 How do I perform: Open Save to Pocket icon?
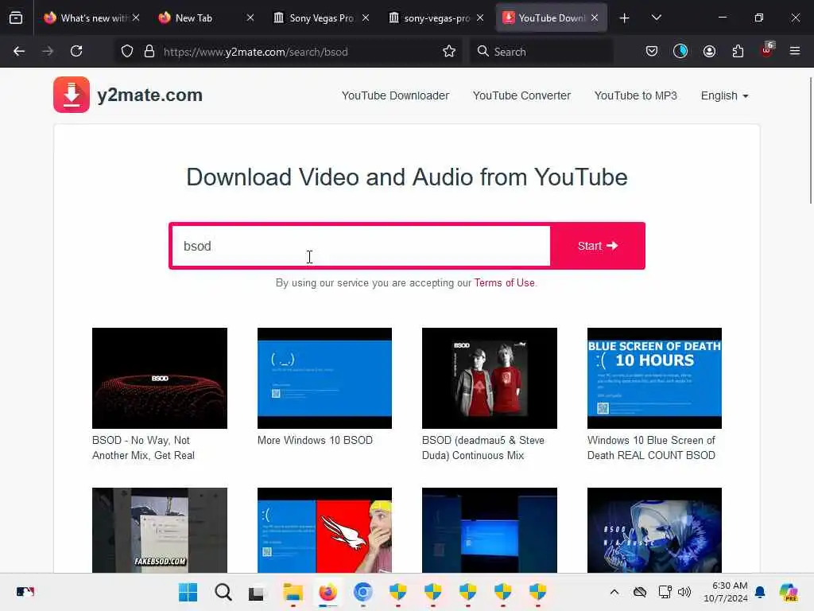pos(652,52)
